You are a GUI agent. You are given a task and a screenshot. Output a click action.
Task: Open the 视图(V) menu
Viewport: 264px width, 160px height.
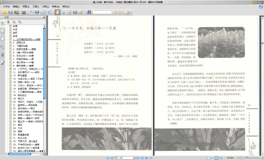point(26,7)
